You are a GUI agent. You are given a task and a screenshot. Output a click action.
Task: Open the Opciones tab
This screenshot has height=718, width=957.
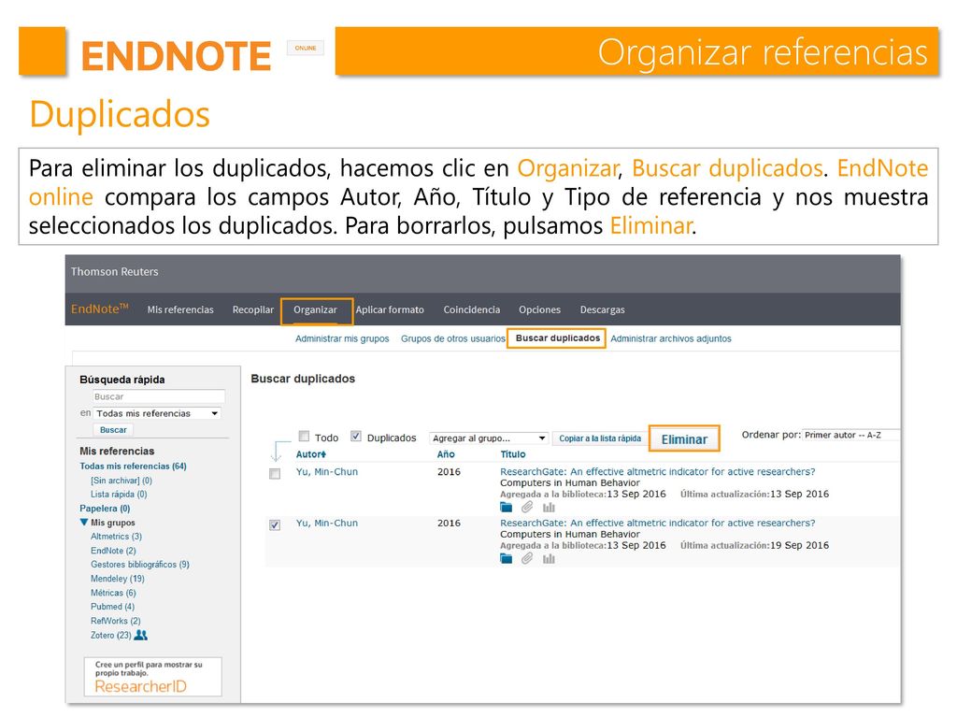click(x=539, y=309)
